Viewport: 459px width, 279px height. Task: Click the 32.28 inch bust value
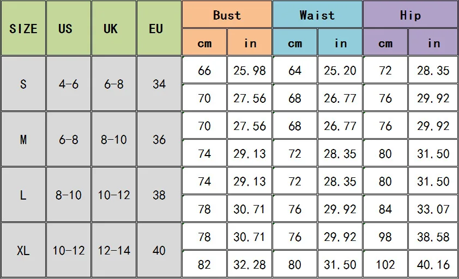250,265
